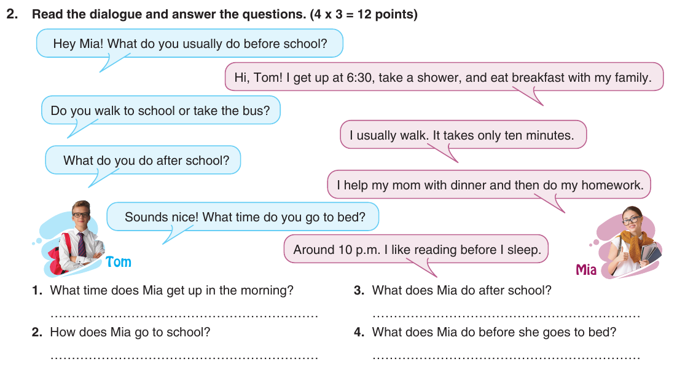
Task: Click the blue 'Tom' name label
Action: 119,262
